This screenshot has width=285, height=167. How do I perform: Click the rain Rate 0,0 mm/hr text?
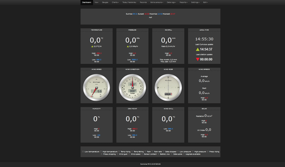[x=168, y=46]
